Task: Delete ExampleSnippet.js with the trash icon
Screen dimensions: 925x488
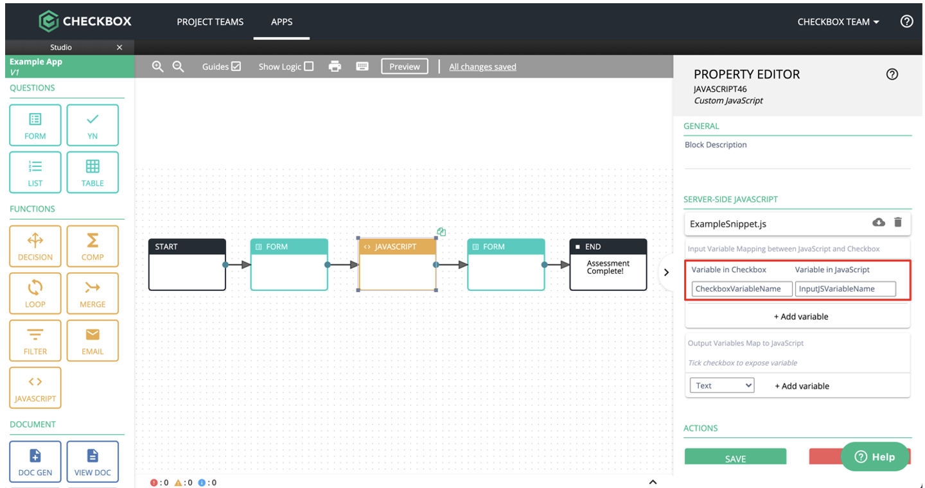Action: pyautogui.click(x=898, y=222)
